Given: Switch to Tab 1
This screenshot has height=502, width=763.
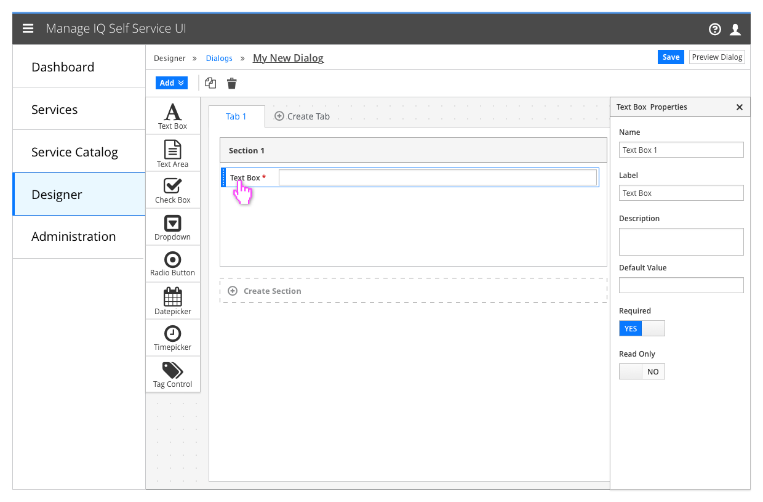Looking at the screenshot, I should click(236, 116).
